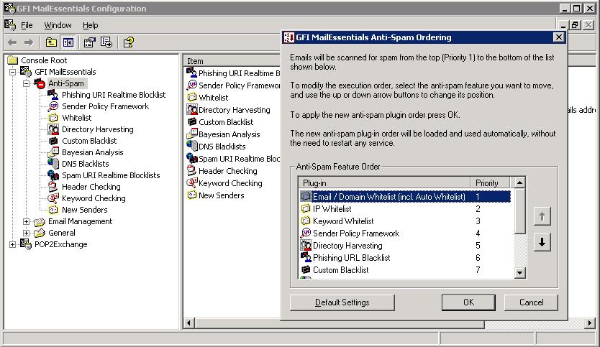Select Keyword Whitelist plug-in row
The image size is (600, 347).
[405, 221]
